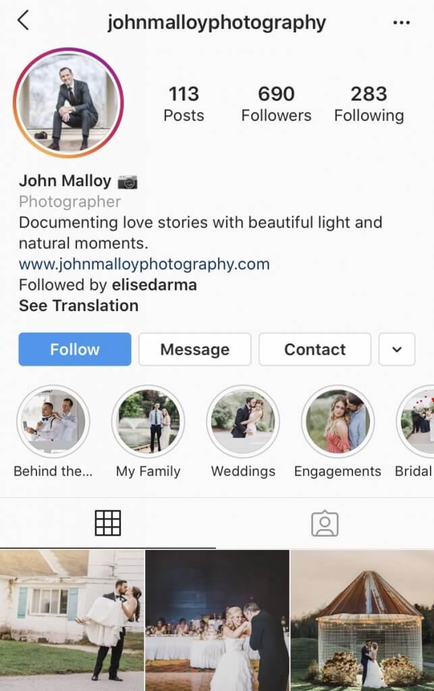This screenshot has width=434, height=691.
Task: Expand suggested accounts with chevron button
Action: coord(397,350)
